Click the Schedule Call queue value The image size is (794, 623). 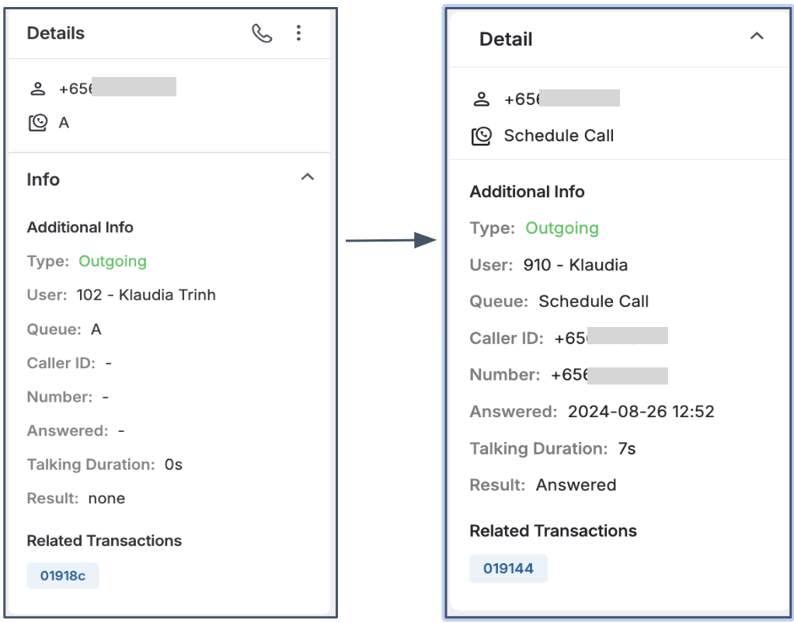click(x=594, y=301)
